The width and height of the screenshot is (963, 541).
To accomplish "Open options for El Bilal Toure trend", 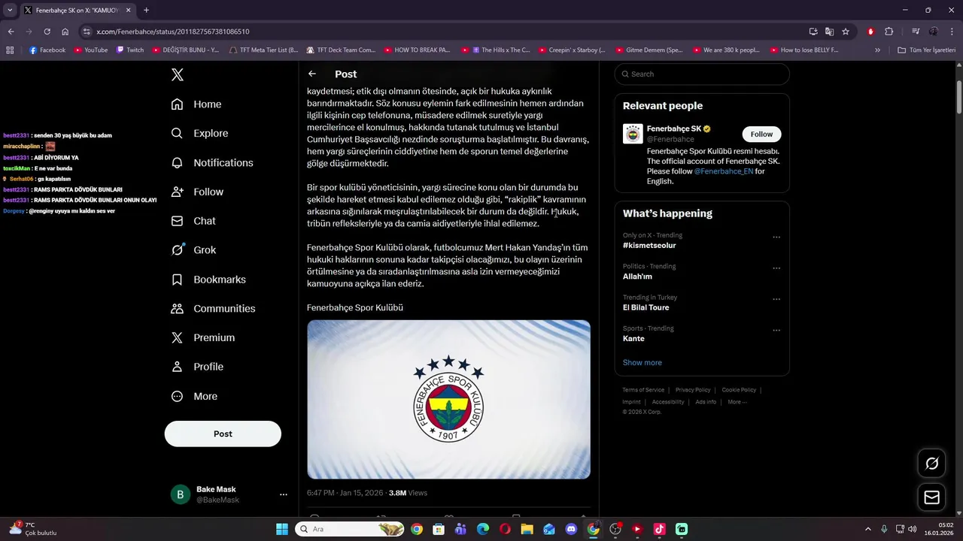I will click(776, 299).
